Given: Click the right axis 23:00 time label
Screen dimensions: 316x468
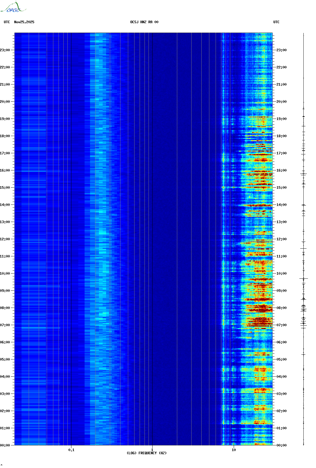Looking at the screenshot, I should [x=282, y=50].
